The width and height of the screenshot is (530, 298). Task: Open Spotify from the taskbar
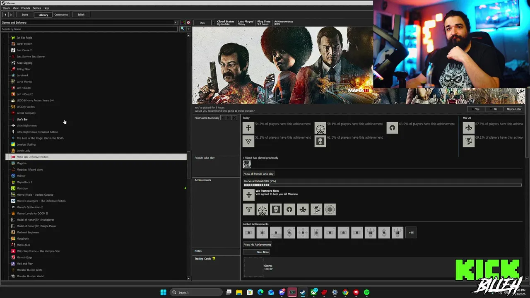point(366,292)
